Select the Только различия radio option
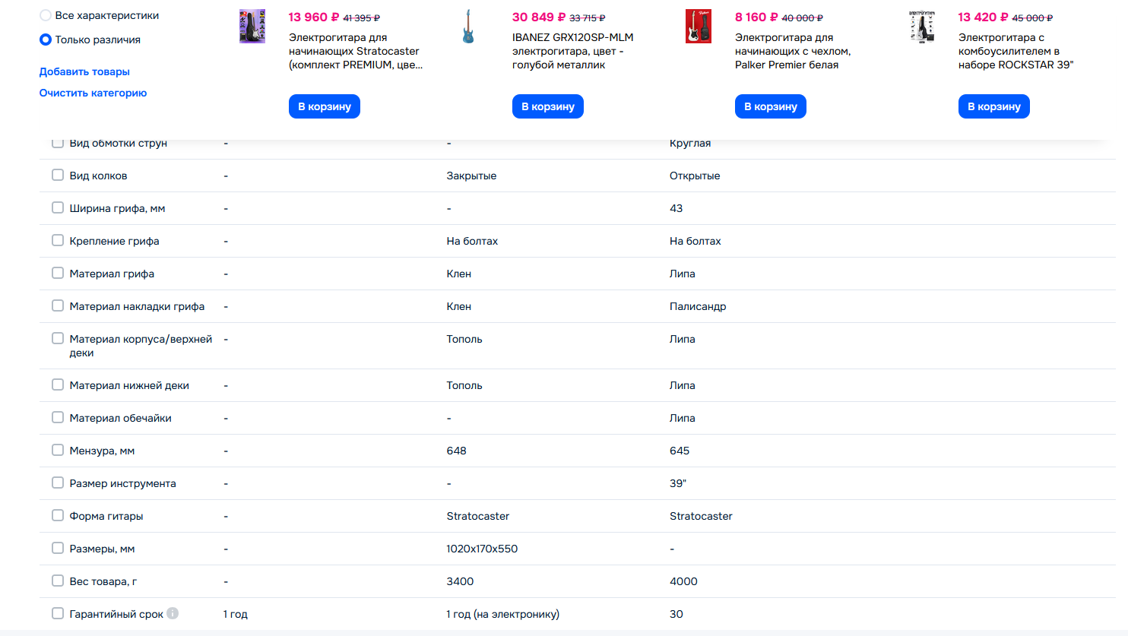This screenshot has height=636, width=1128. coord(46,40)
